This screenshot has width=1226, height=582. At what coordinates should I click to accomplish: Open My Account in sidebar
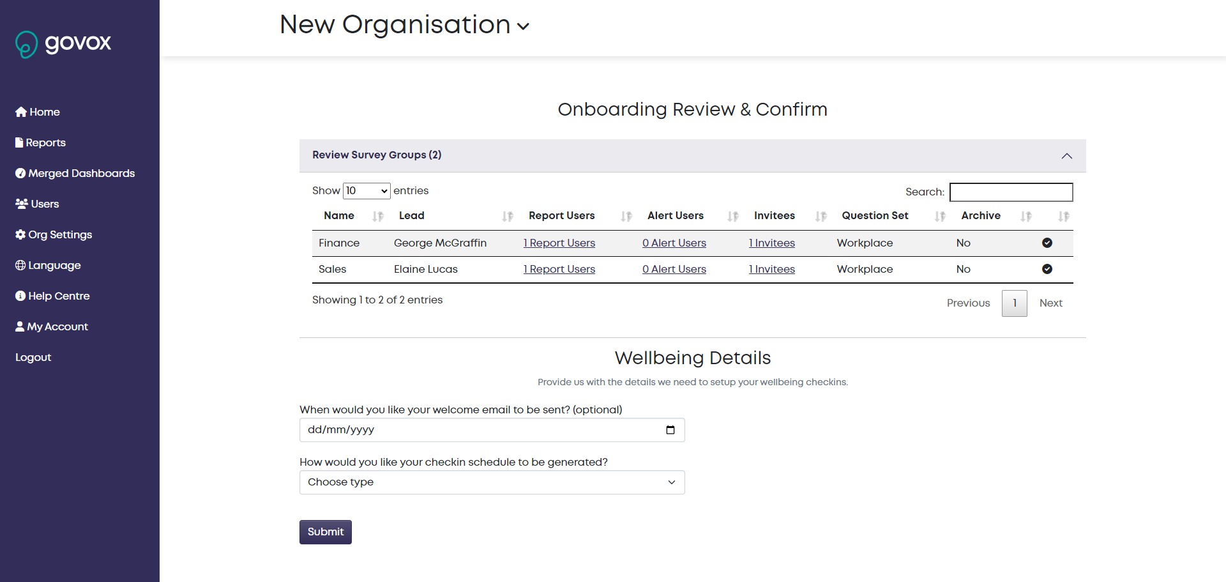(52, 326)
